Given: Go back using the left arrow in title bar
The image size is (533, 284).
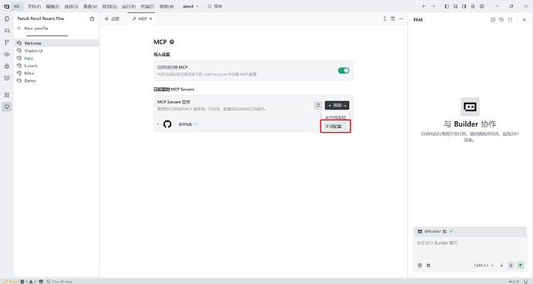Looking at the screenshot, I should tap(424, 6).
